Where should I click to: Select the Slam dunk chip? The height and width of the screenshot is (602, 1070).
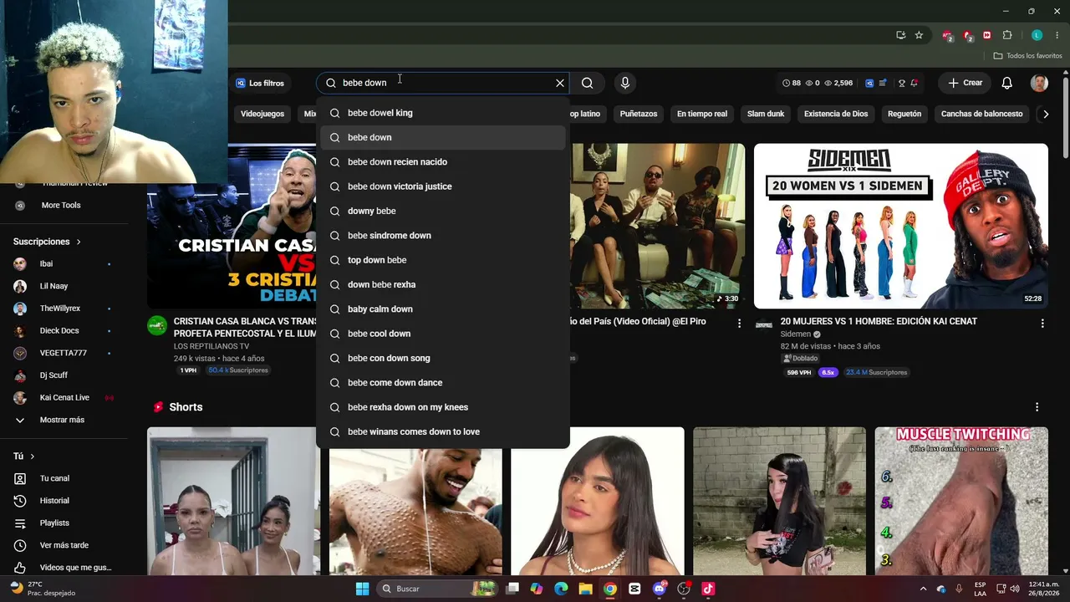click(x=766, y=114)
